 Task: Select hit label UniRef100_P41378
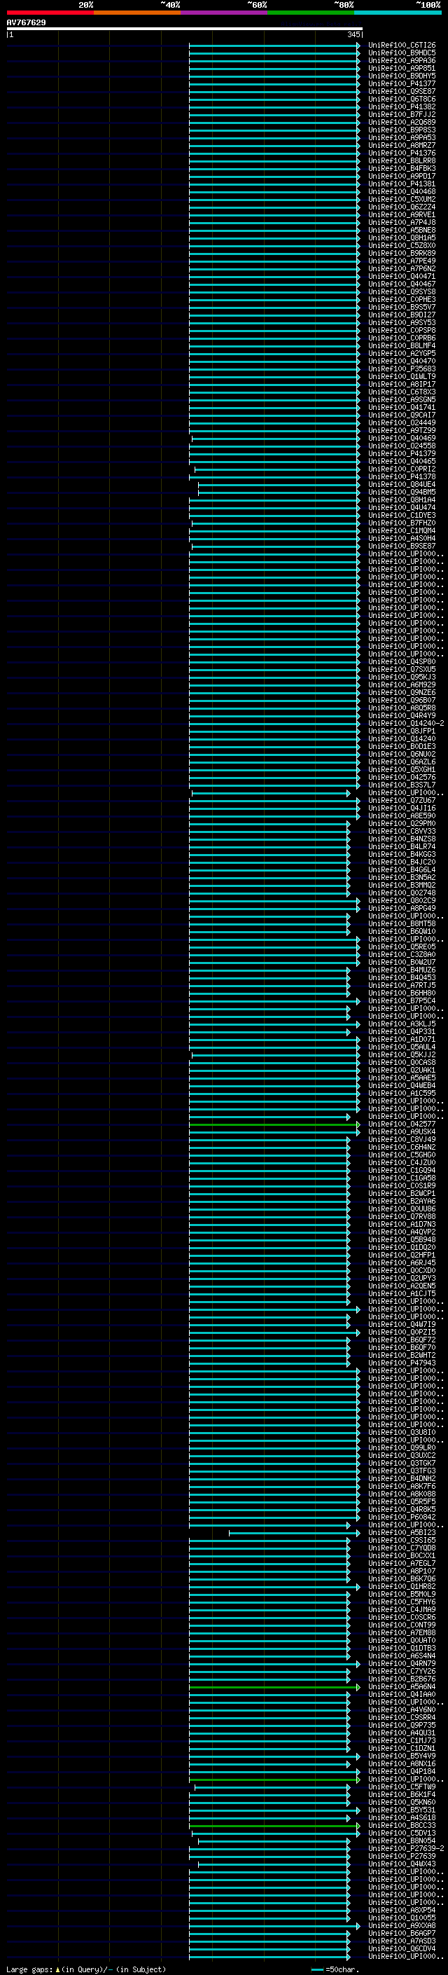[402, 477]
